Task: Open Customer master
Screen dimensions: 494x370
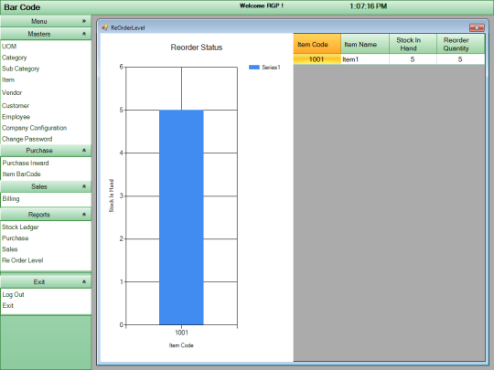Action: [16, 106]
